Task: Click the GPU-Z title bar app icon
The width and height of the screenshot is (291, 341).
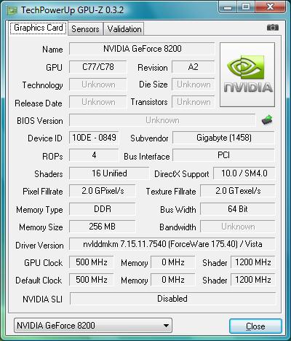Action: [x=12, y=10]
